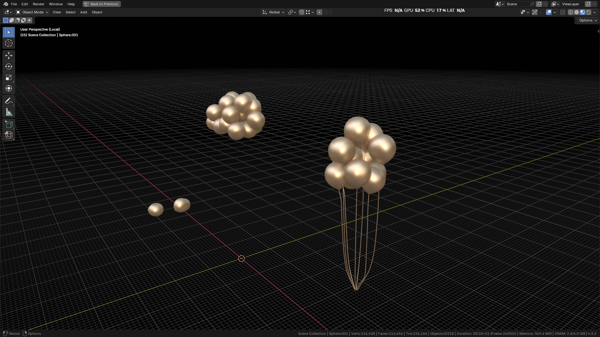The image size is (600, 337).
Task: Click the ViewLayer name field
Action: [572, 4]
